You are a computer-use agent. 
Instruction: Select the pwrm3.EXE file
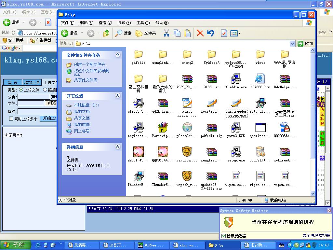(236, 130)
